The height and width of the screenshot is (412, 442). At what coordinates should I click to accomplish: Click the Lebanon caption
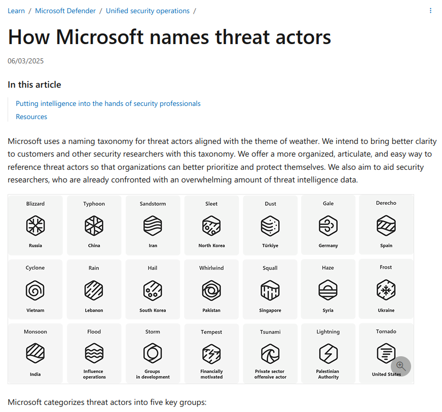[x=94, y=310]
